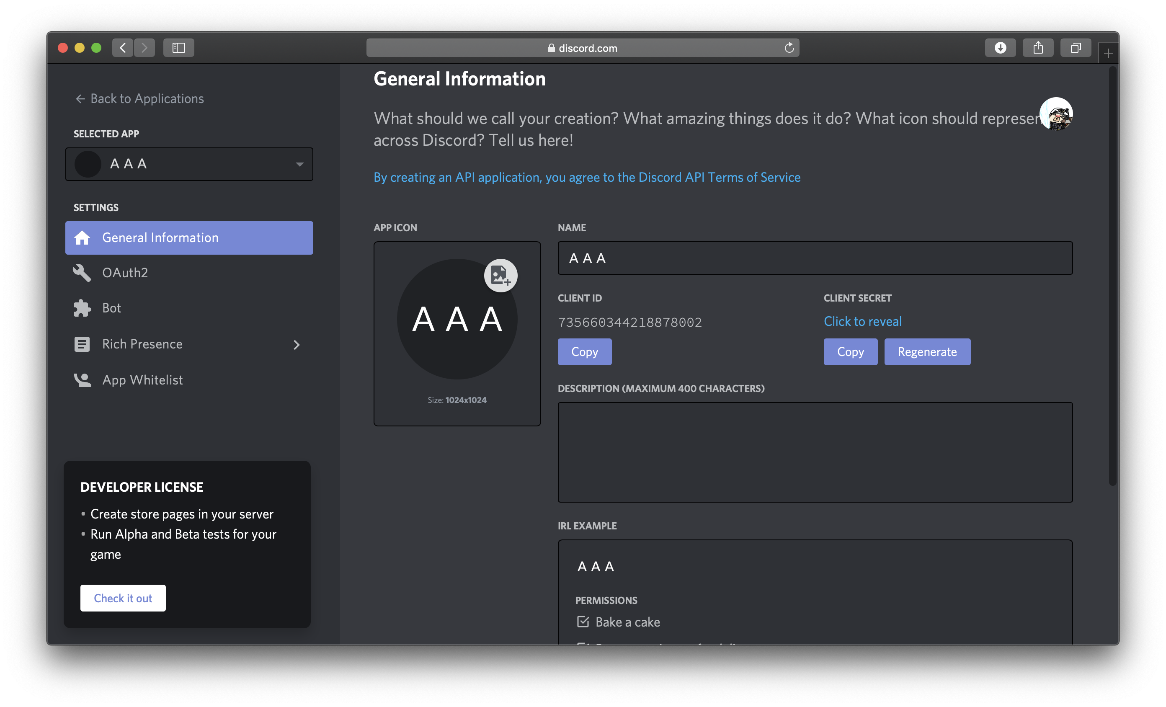
Task: Reload the page with the refresh icon
Action: pos(789,48)
